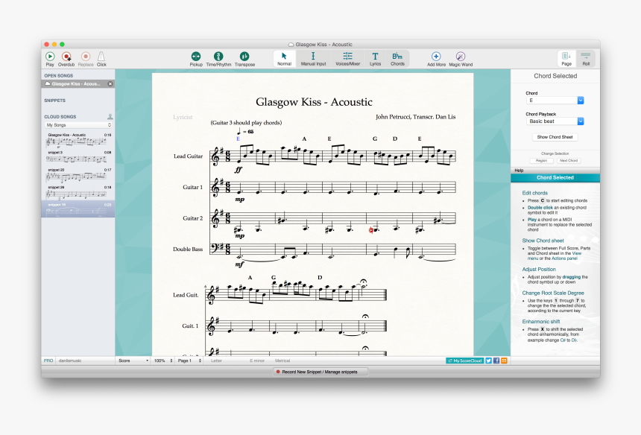This screenshot has width=641, height=435.
Task: Switch to Lyrics mode
Action: [x=375, y=59]
